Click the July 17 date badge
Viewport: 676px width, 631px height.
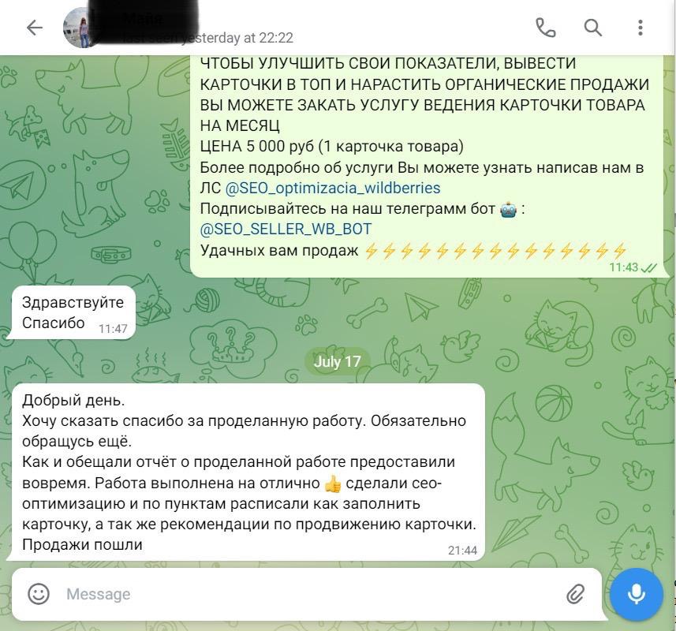pos(337,361)
